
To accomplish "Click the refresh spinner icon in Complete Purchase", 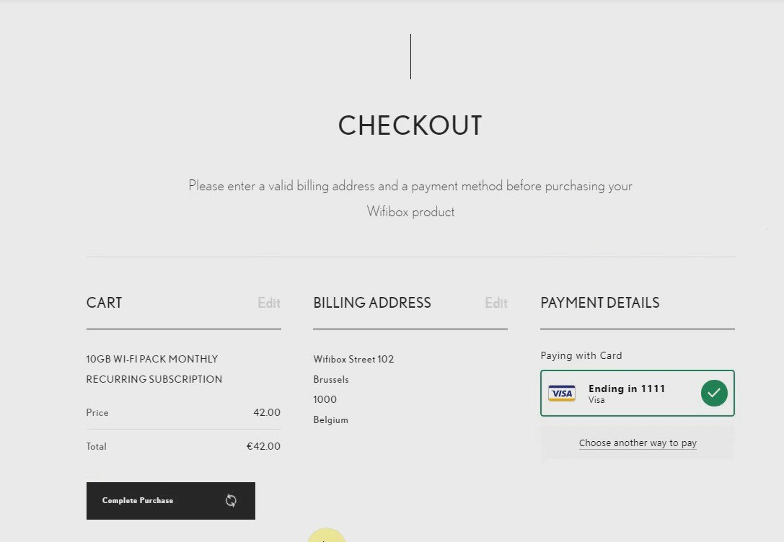I will pos(231,500).
